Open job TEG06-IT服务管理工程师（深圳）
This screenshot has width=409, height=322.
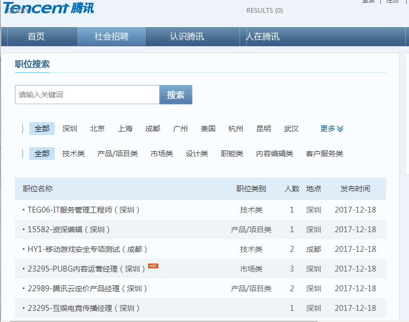coord(83,210)
